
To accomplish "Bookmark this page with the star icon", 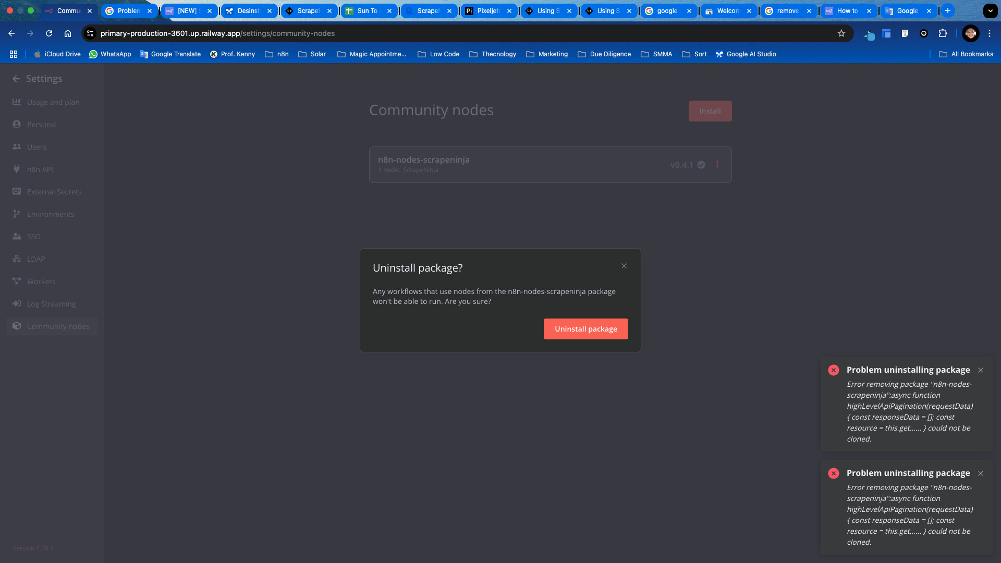I will (841, 33).
